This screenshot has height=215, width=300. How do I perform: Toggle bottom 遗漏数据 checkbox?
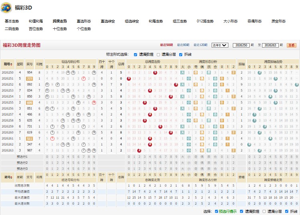point(242,211)
